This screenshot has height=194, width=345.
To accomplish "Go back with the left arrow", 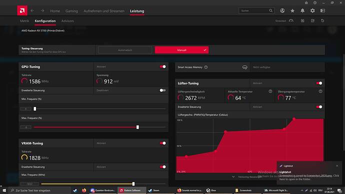I will (32, 10).
